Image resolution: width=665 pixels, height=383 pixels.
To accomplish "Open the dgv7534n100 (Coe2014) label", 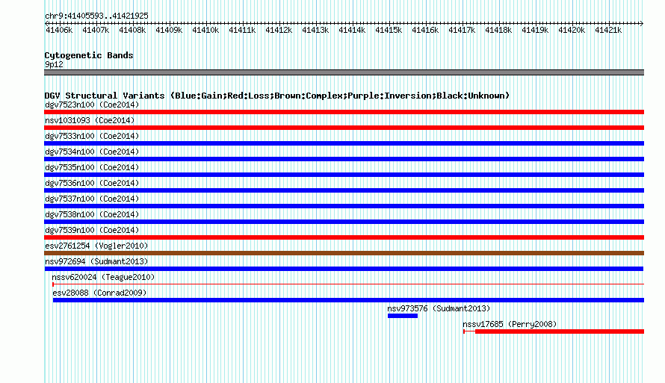I will [92, 152].
